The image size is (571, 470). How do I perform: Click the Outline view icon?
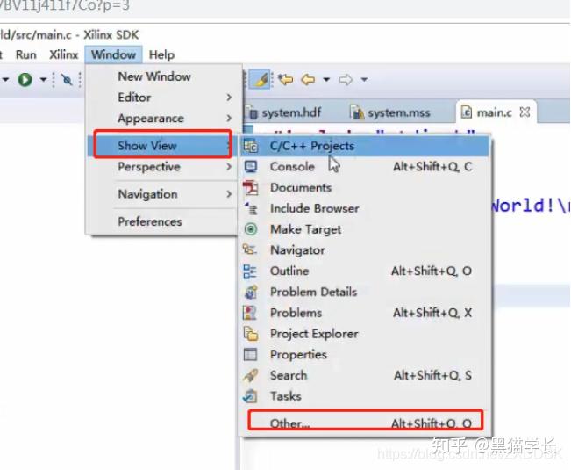(250, 271)
